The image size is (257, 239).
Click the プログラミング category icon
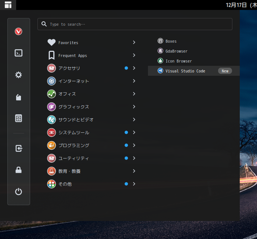[51, 145]
